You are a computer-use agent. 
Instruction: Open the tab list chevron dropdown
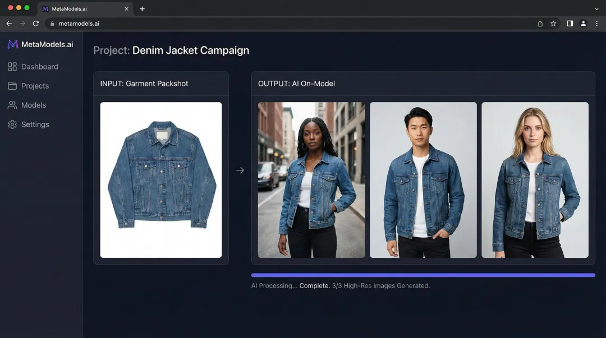[x=597, y=8]
